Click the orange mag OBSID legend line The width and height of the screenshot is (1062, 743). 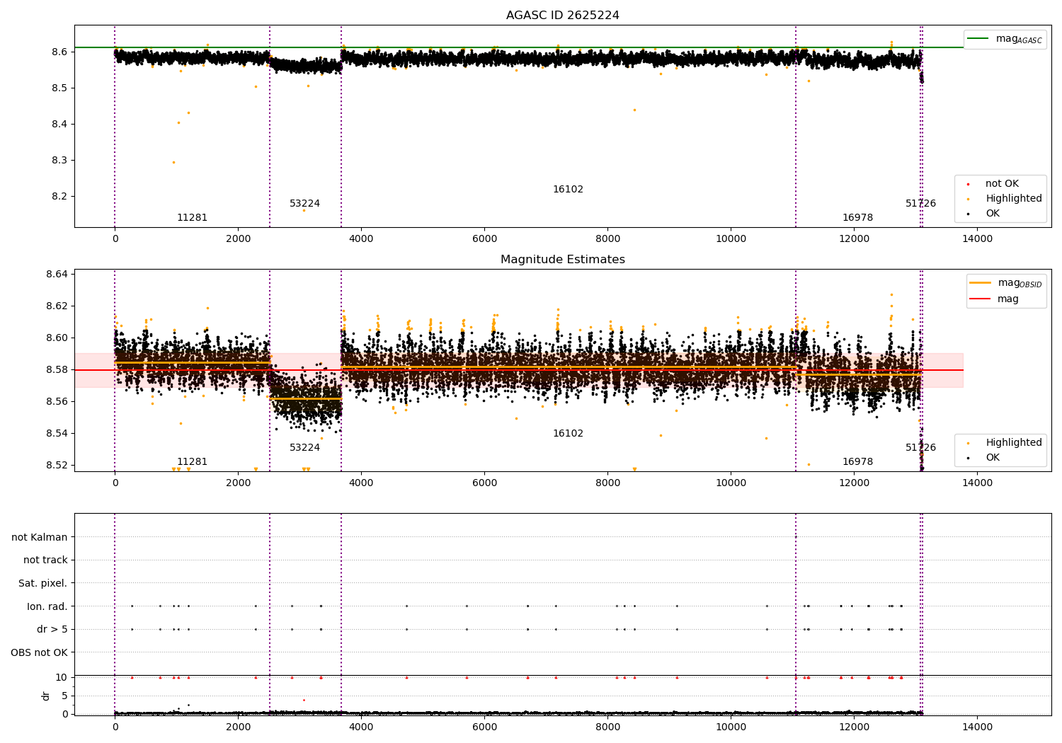(x=981, y=283)
